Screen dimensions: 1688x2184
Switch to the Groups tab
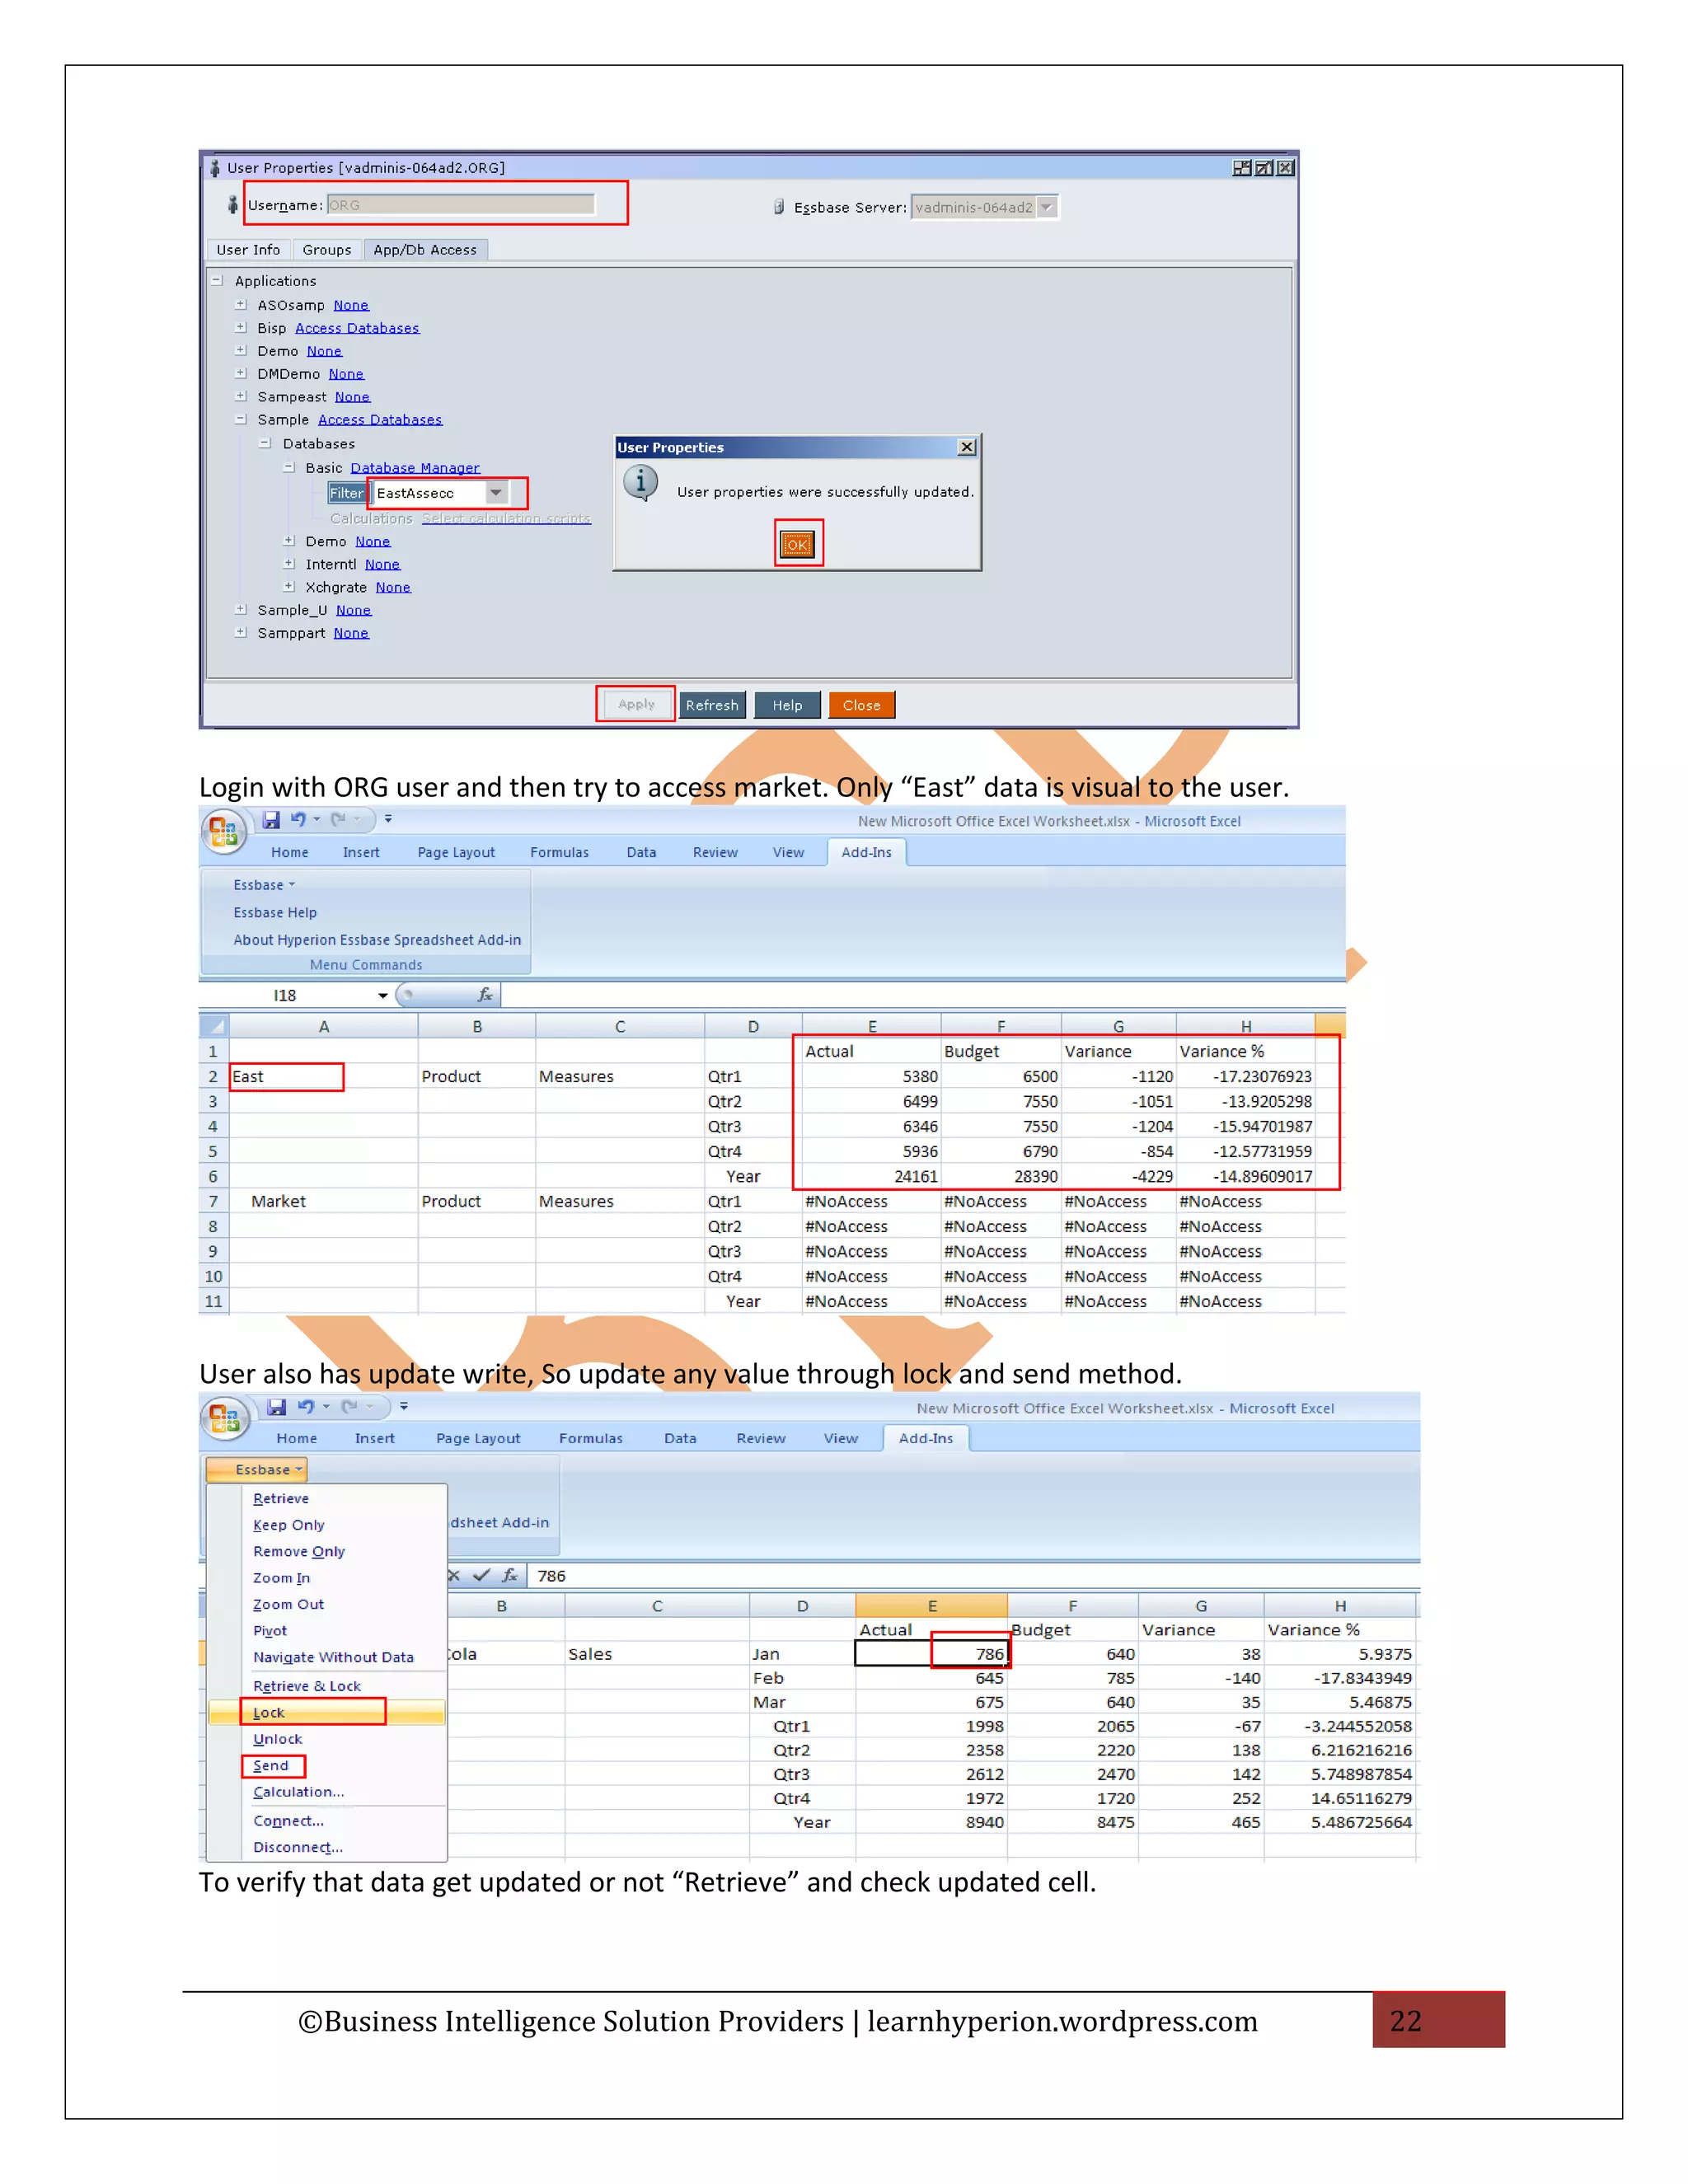click(327, 250)
